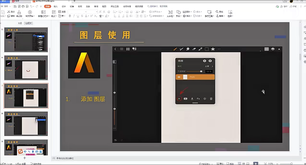This screenshot has height=165, width=306.
Task: Open the font name combo box
Action: 77,12
